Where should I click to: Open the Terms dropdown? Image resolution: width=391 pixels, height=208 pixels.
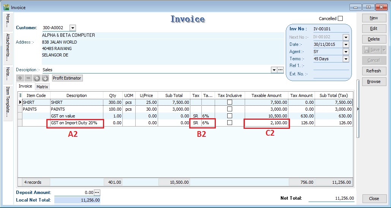click(x=346, y=59)
